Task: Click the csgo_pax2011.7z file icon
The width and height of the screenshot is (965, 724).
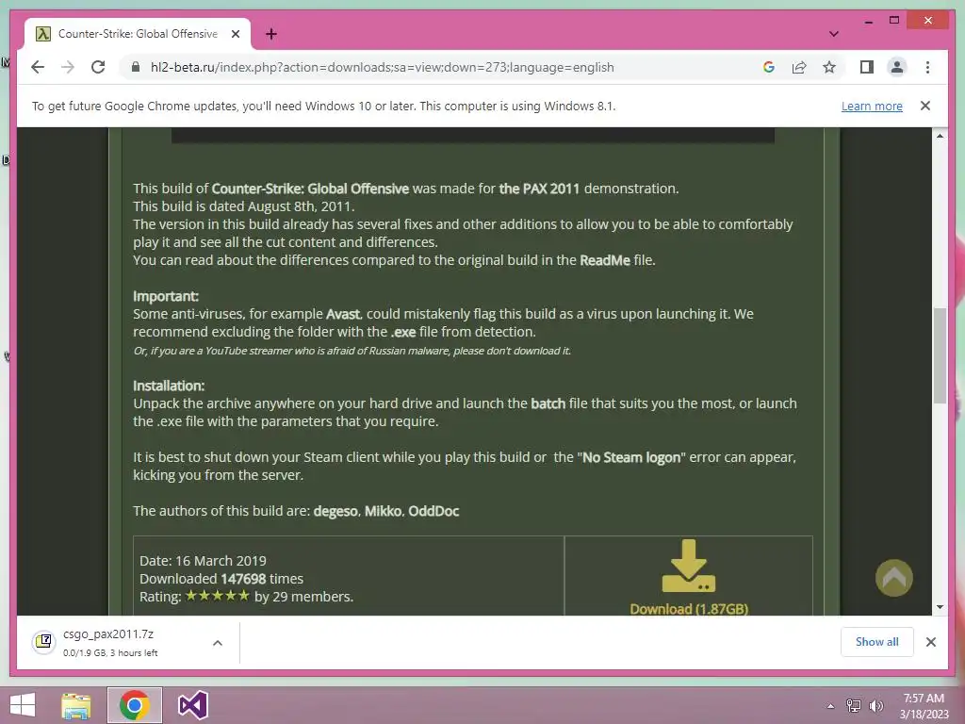Action: [43, 642]
